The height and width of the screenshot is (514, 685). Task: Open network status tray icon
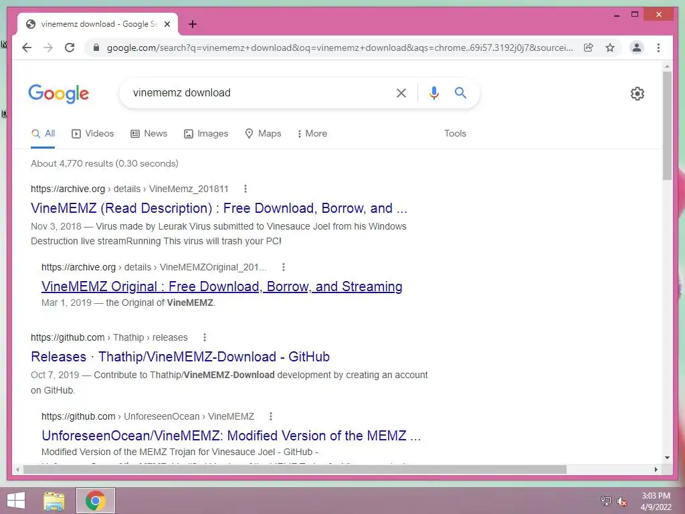click(606, 501)
